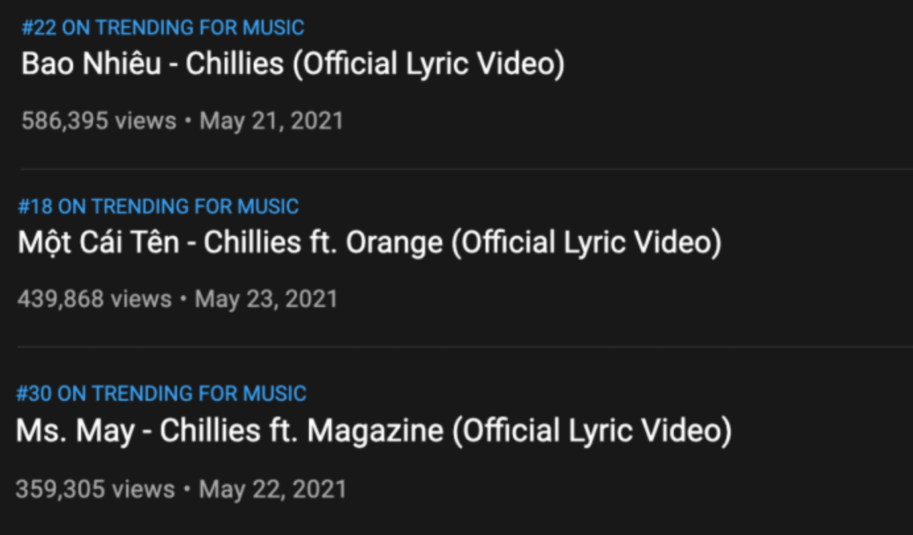The height and width of the screenshot is (535, 913).
Task: Click the 359,305 views count
Action: click(95, 490)
